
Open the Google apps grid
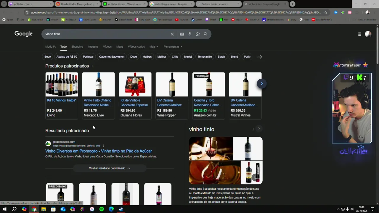click(x=359, y=34)
